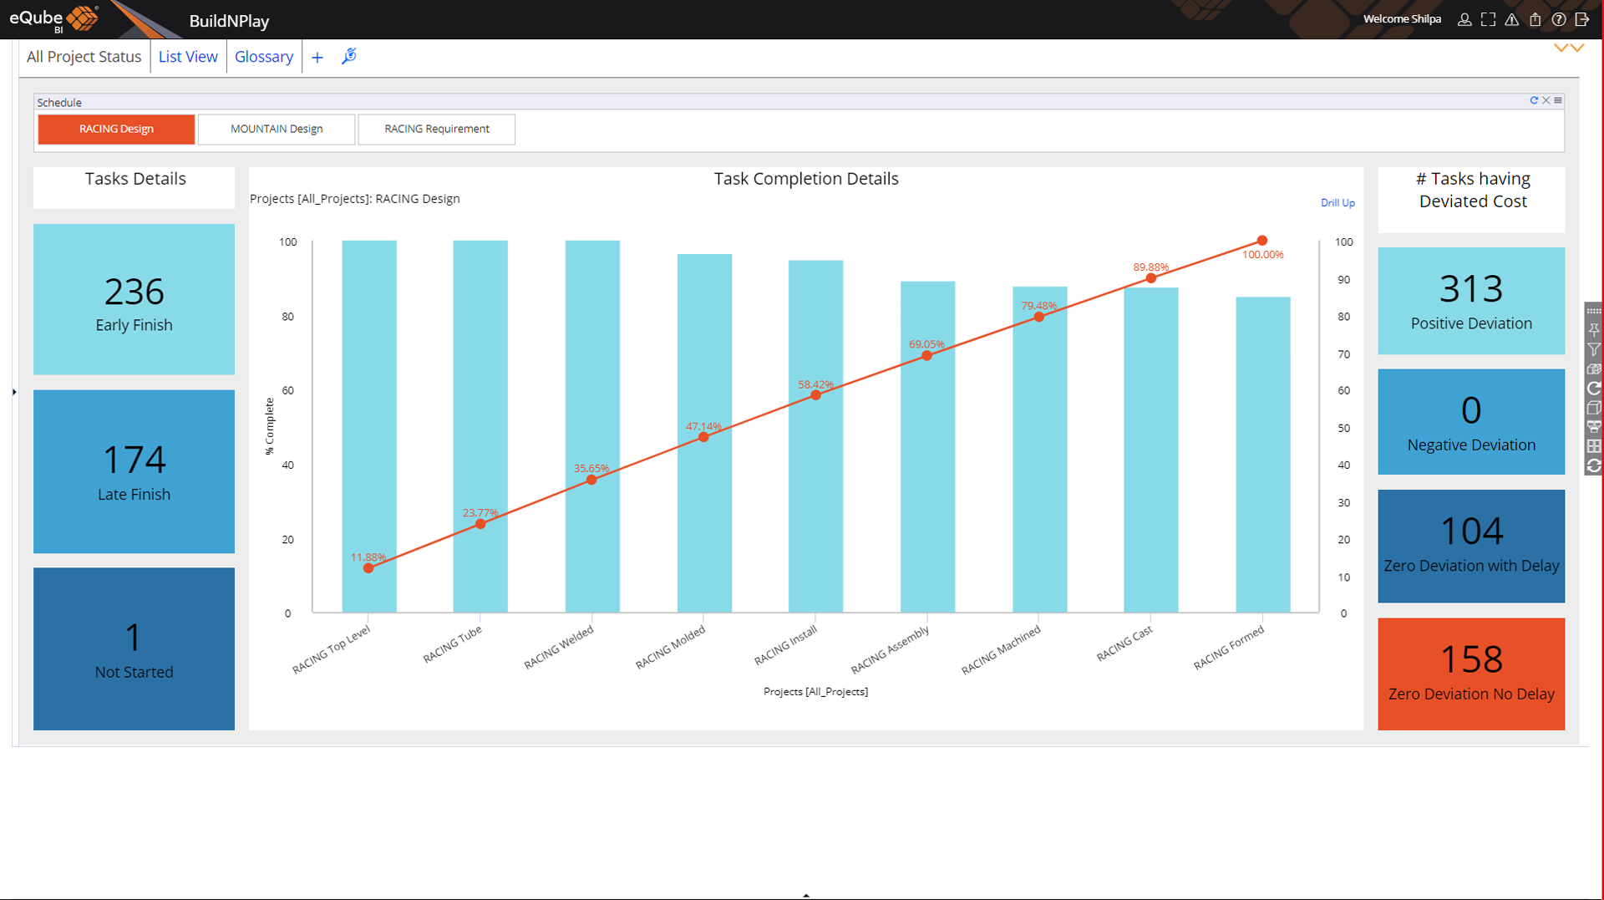
Task: Click the 158 Zero Deviation No Delay tile
Action: point(1471,674)
